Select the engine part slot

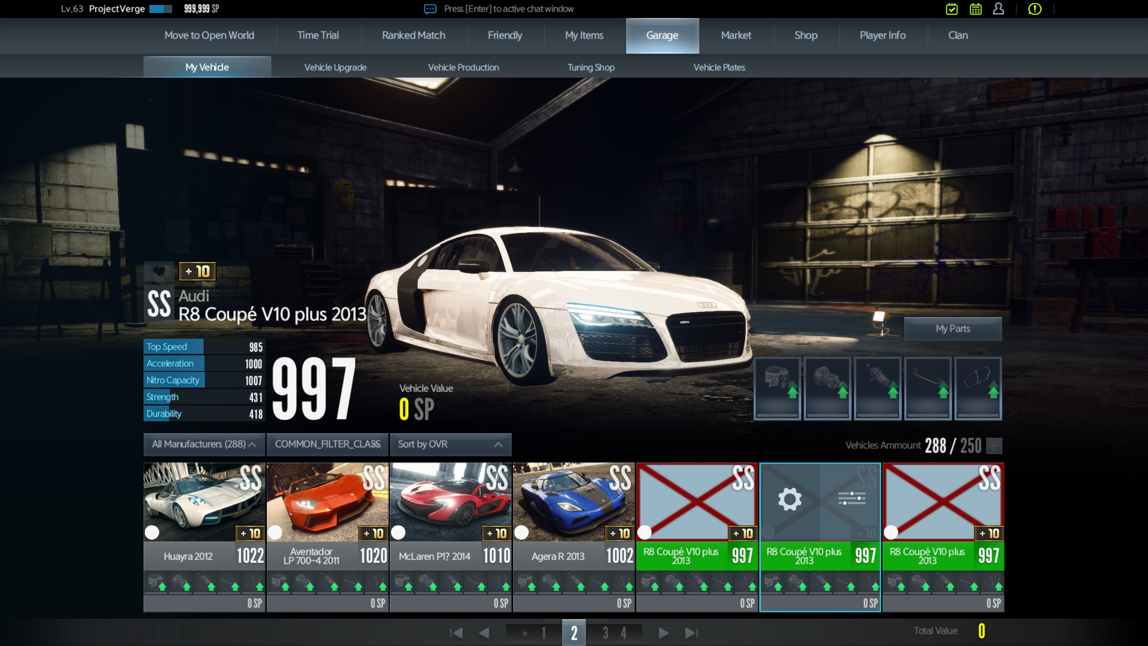coord(777,388)
